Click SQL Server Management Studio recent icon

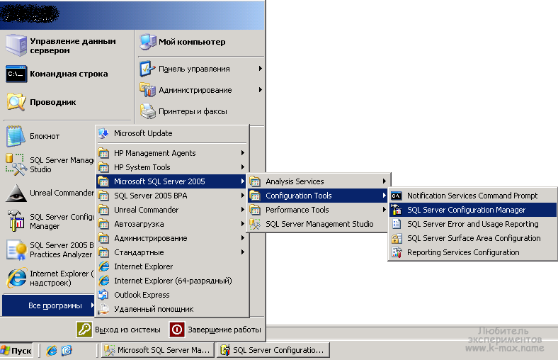pos(16,164)
